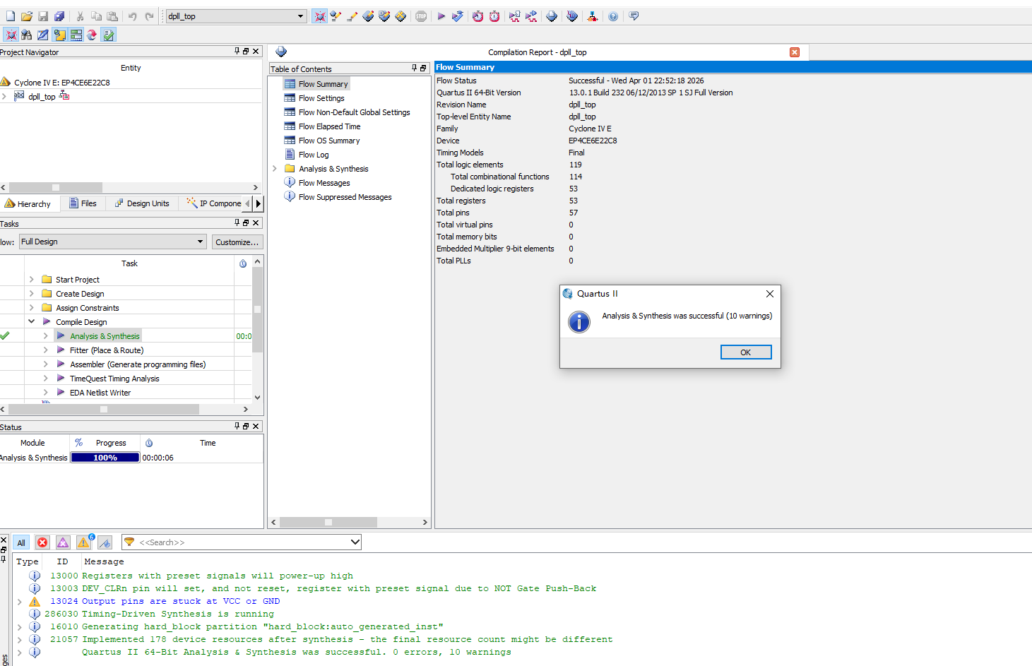
Task: Click the Open File folder icon
Action: coord(27,16)
